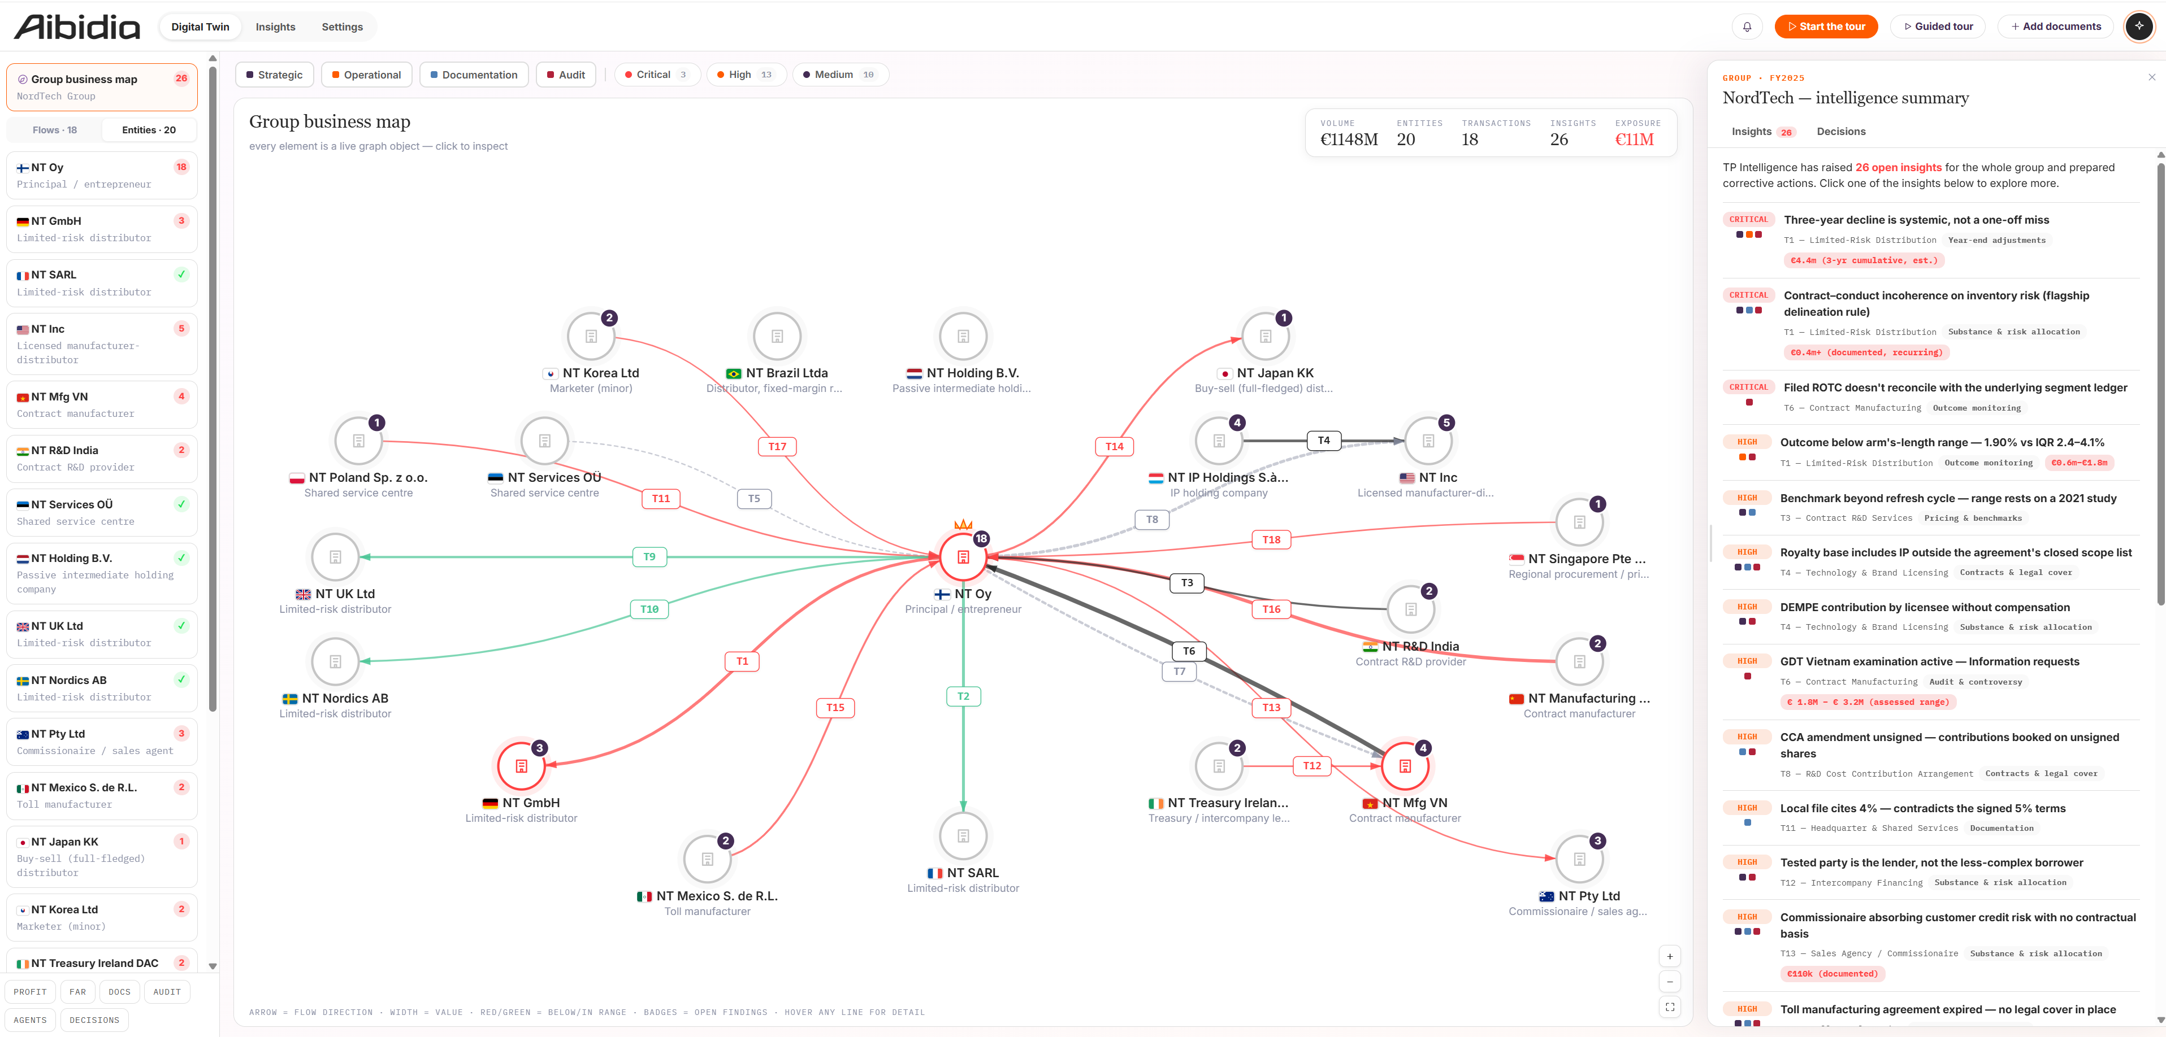Click the notifications bell icon
The image size is (2166, 1037).
(x=1747, y=27)
